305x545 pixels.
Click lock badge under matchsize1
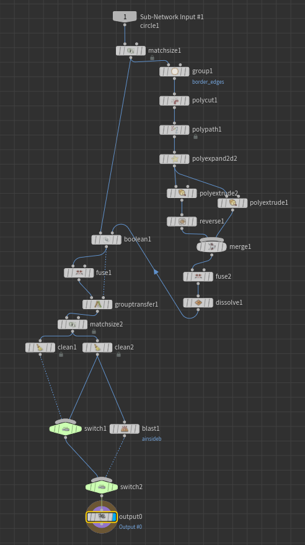(152, 58)
